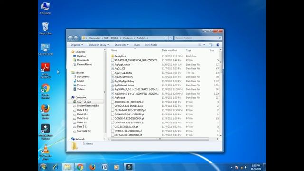Image resolution: width=304 pixels, height=171 pixels.
Task: Click the taskbar clock showing 1:31 PM
Action: tap(256, 167)
